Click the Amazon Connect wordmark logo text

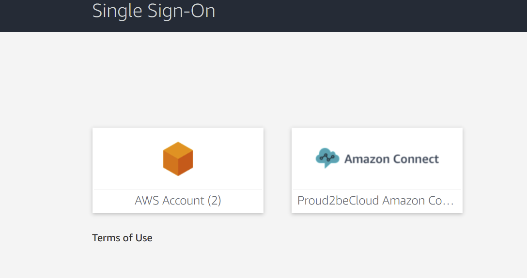[x=391, y=159]
